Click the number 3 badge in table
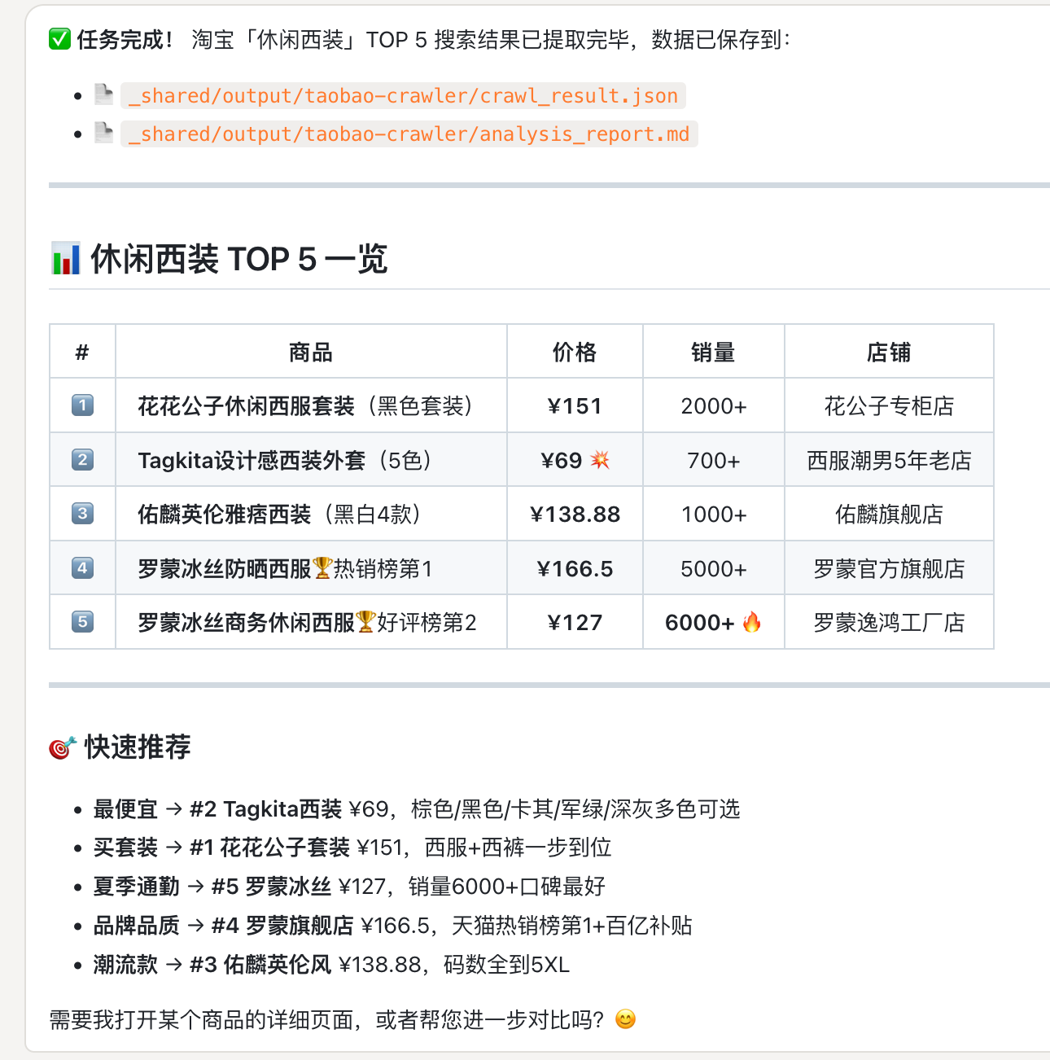The image size is (1050, 1060). (x=82, y=514)
